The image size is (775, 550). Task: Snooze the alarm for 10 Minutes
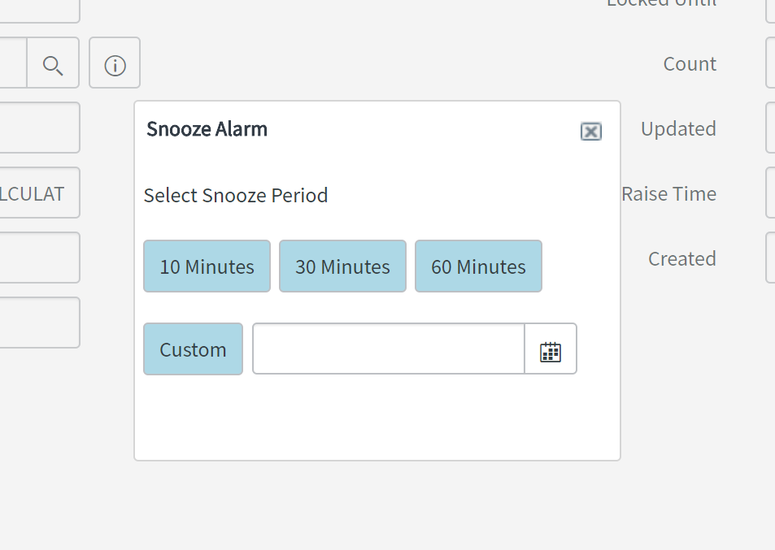[x=207, y=266]
